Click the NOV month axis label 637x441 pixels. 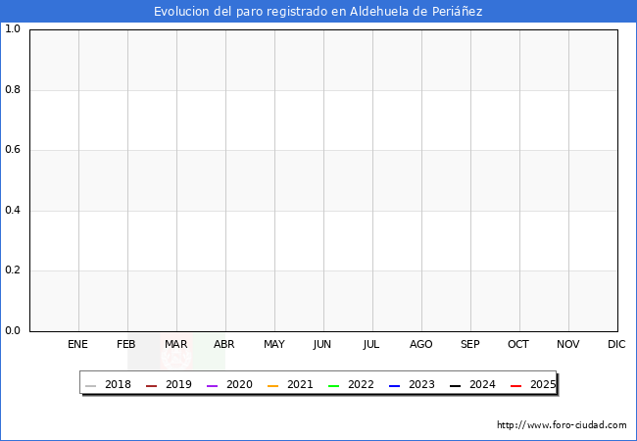568,344
